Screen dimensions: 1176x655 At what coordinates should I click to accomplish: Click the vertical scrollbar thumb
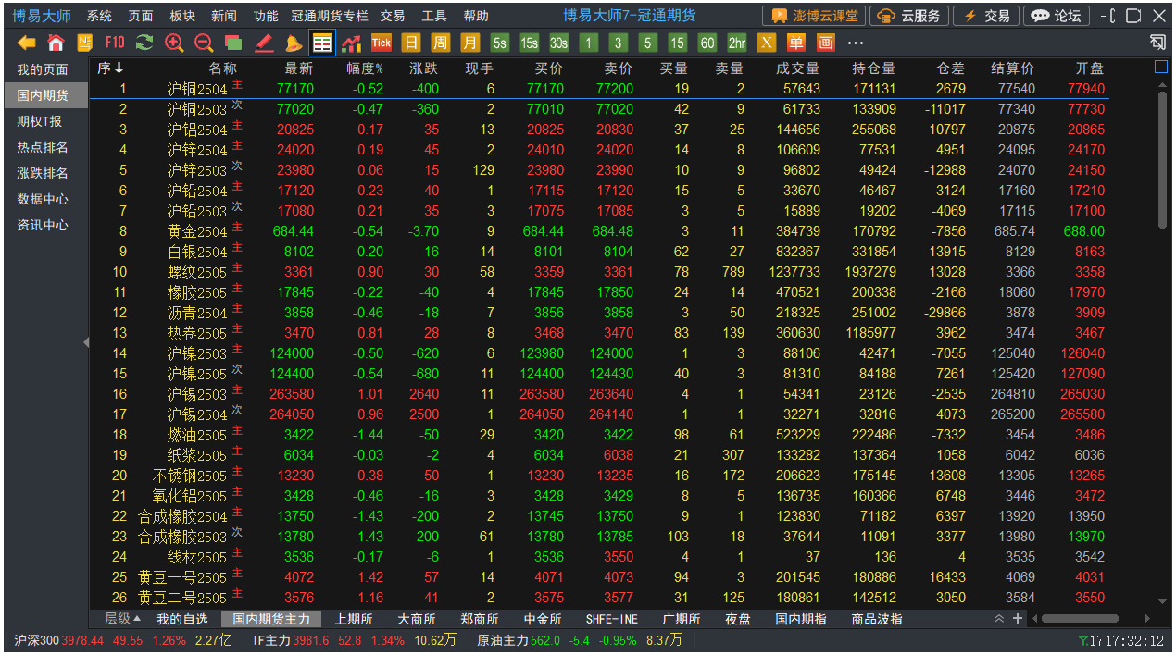pos(1162,159)
